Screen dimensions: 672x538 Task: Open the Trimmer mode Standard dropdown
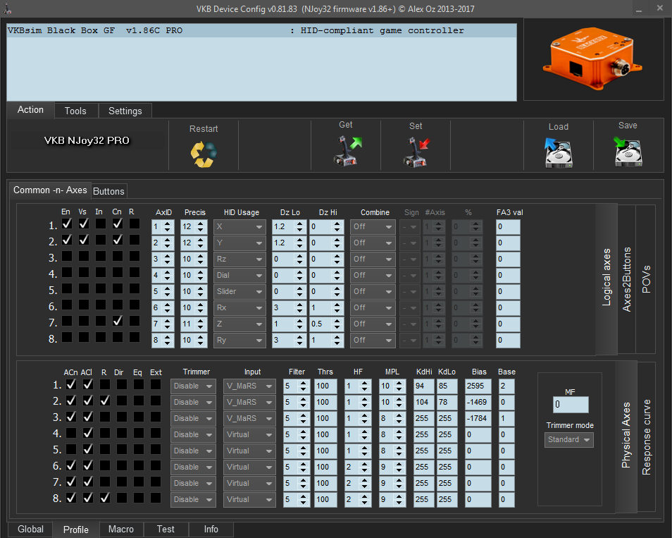tap(568, 440)
